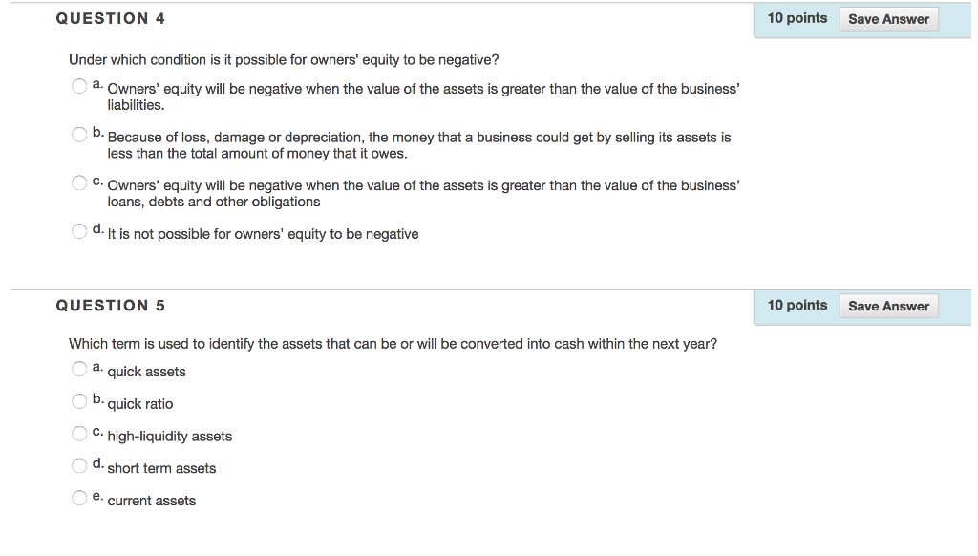Select the 'quick assets' answer
Screen dimensions: 978x556
79,368
